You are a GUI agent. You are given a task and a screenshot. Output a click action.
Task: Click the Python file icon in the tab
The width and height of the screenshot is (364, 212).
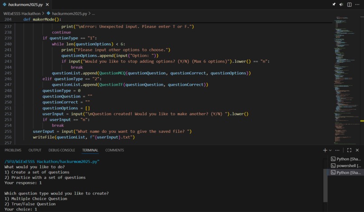coord(5,5)
